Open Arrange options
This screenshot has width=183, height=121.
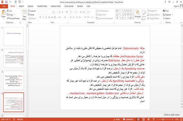(138, 14)
